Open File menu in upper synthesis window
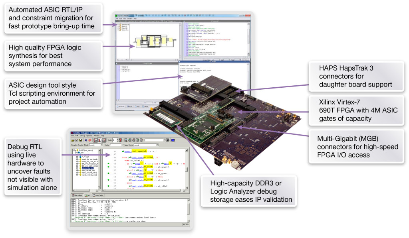 117,18
